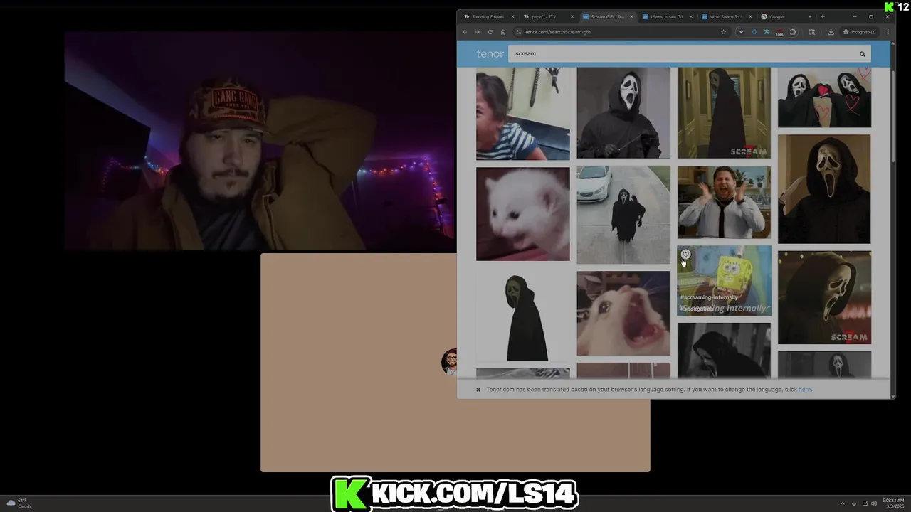Open the icon between Extensions and Downloads
The width and height of the screenshot is (911, 512).
click(x=812, y=32)
